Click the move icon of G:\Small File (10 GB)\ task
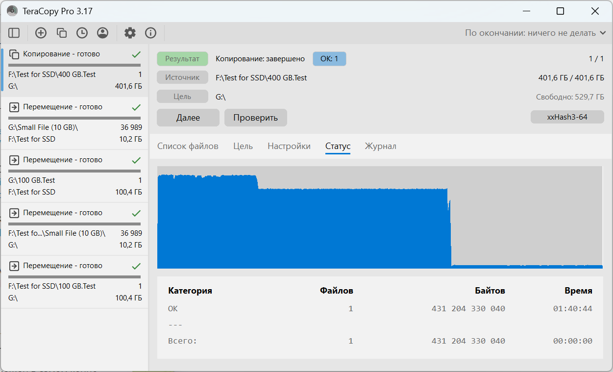Image resolution: width=613 pixels, height=372 pixels. point(14,107)
